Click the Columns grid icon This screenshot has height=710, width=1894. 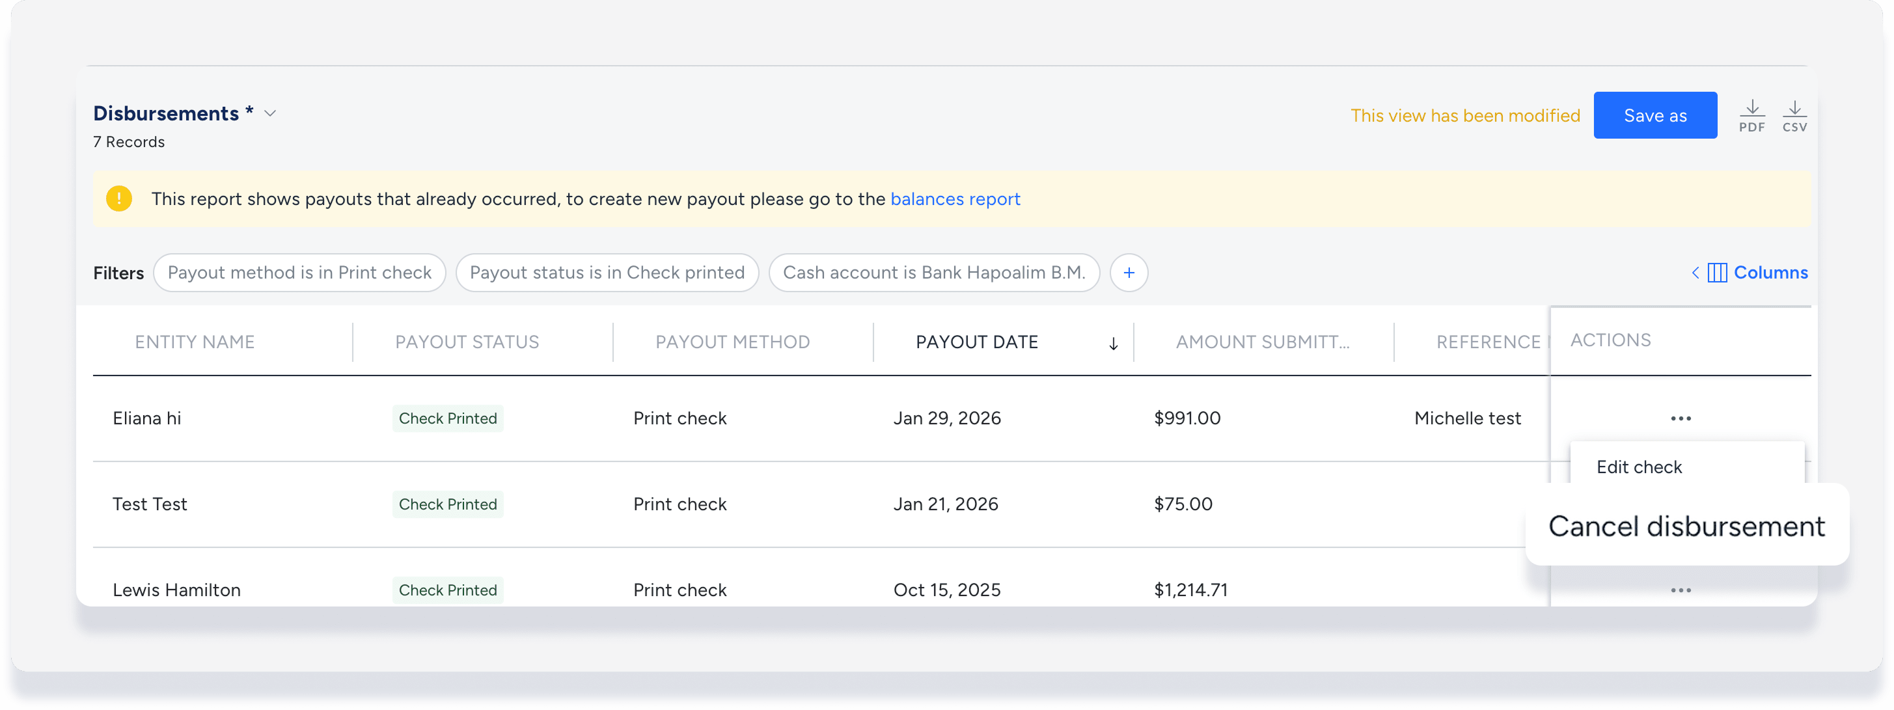(x=1717, y=273)
